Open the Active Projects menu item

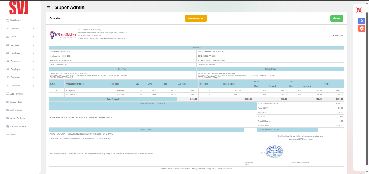pos(17,118)
